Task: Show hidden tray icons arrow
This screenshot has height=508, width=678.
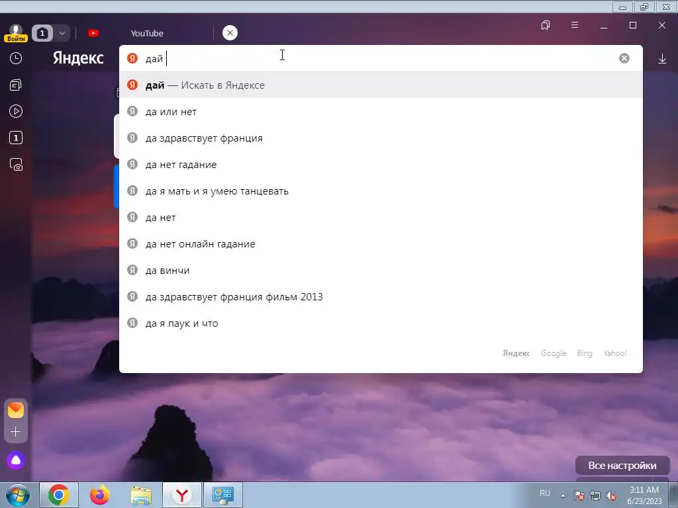Action: click(563, 495)
